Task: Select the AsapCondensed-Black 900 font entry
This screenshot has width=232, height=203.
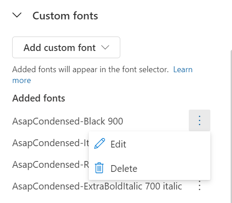Action: (x=68, y=121)
